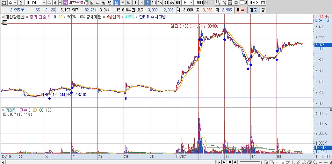332x164 pixels.
Task: Expand the speaker options dropdown arrow
Action: click(60, 3)
